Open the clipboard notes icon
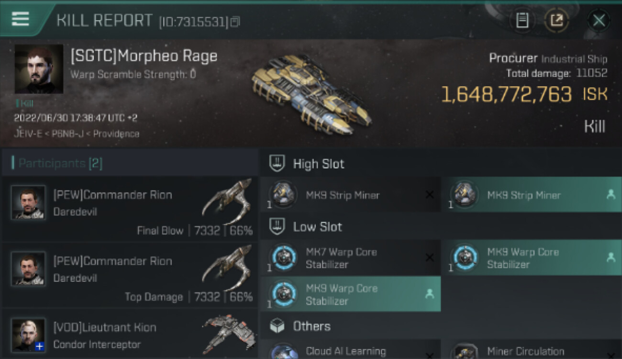The width and height of the screenshot is (622, 359). click(522, 20)
